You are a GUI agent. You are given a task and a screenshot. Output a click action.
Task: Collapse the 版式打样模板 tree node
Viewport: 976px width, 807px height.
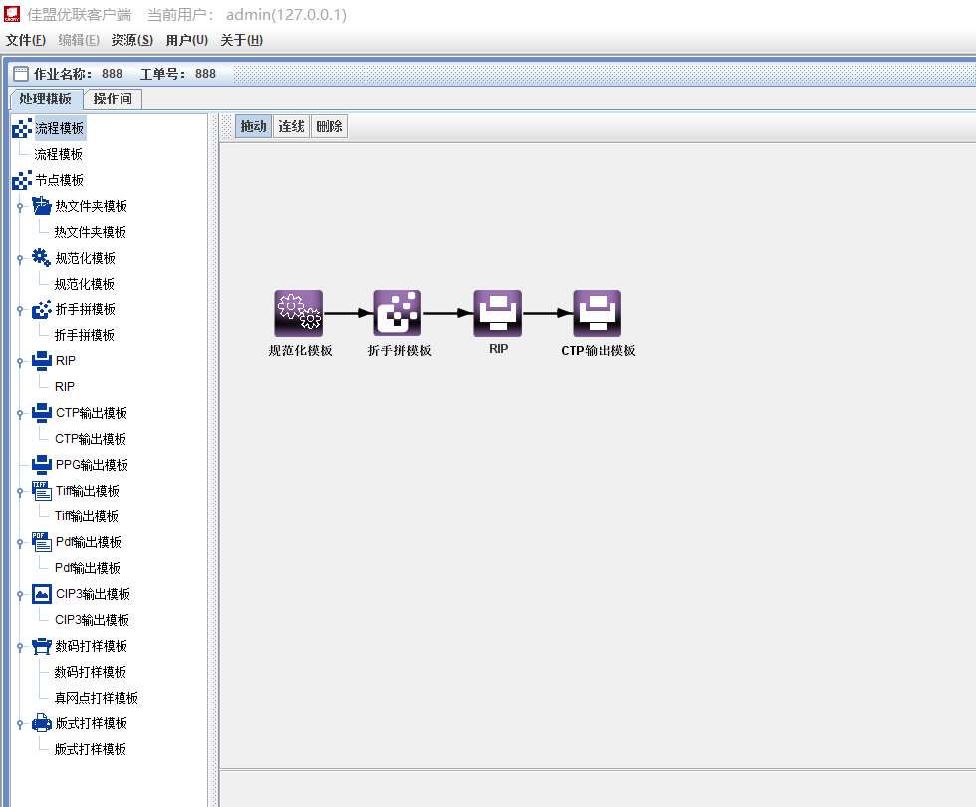(20, 724)
